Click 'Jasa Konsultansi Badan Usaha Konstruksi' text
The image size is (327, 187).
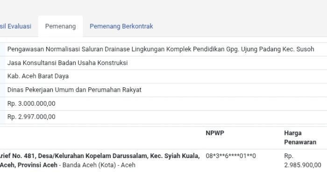(x=67, y=63)
